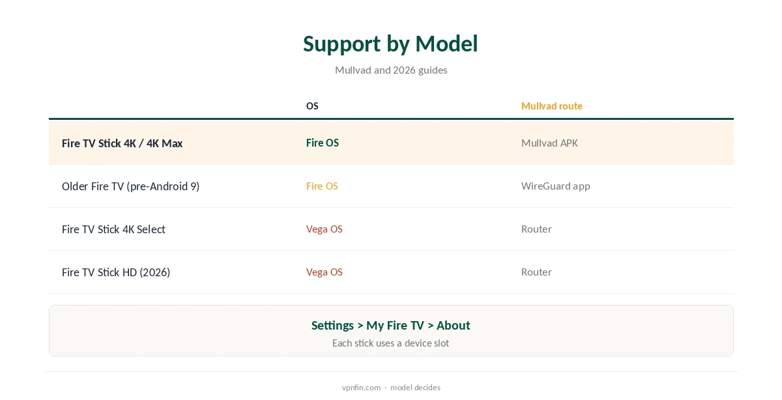Click 'Fire OS' in the Older Fire TV row

[x=322, y=186]
